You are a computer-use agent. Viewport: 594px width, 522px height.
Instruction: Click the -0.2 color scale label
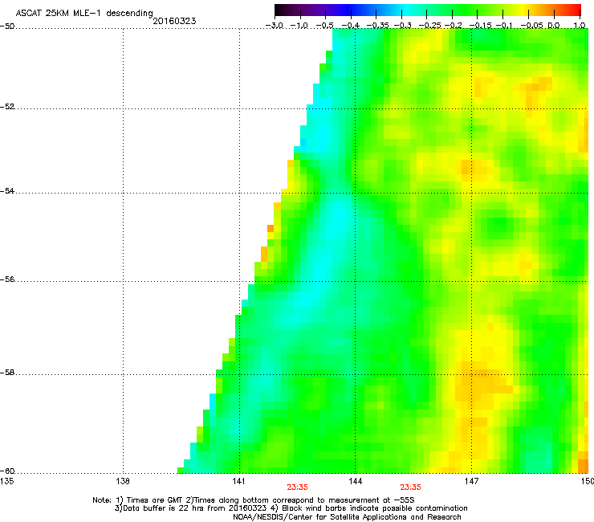[x=454, y=26]
